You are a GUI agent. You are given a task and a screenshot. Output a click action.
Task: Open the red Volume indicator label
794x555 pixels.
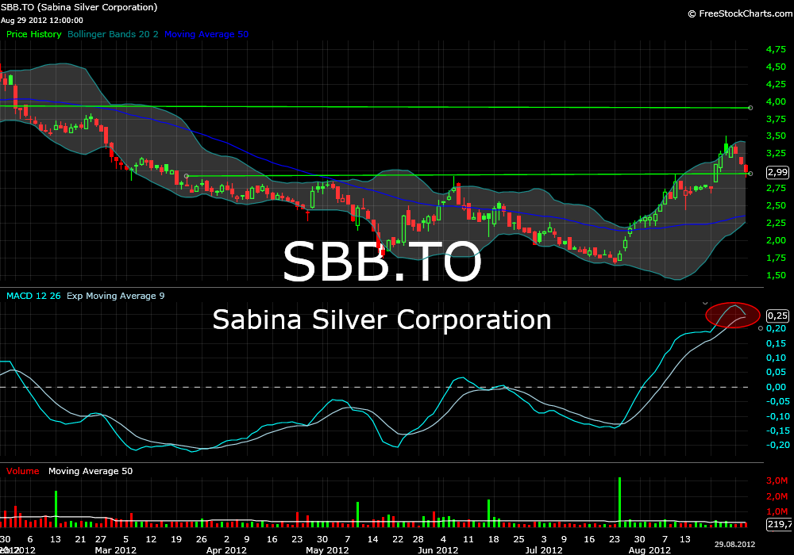[x=23, y=471]
